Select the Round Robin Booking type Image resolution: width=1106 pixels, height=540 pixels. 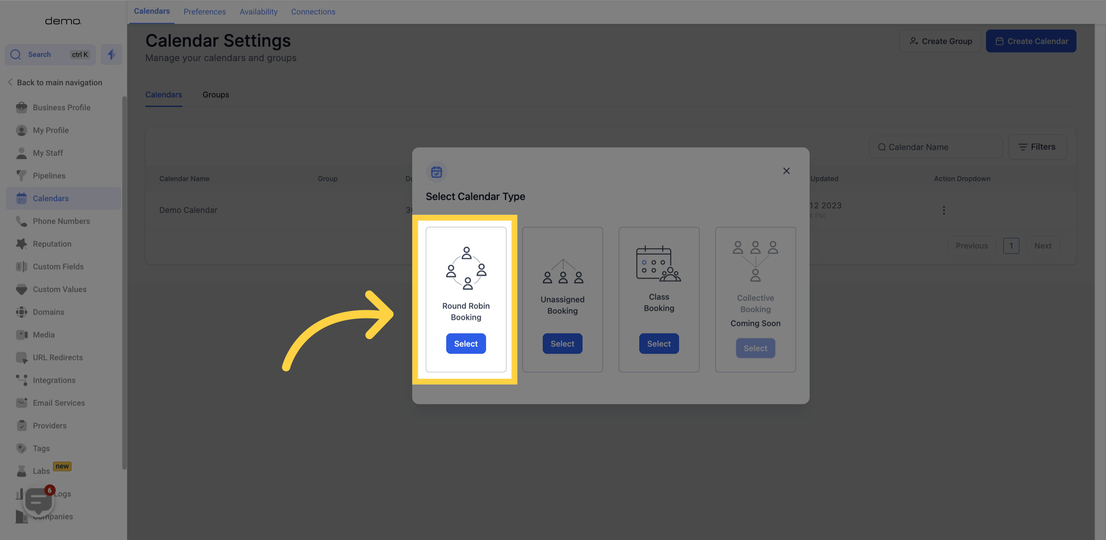(x=466, y=343)
